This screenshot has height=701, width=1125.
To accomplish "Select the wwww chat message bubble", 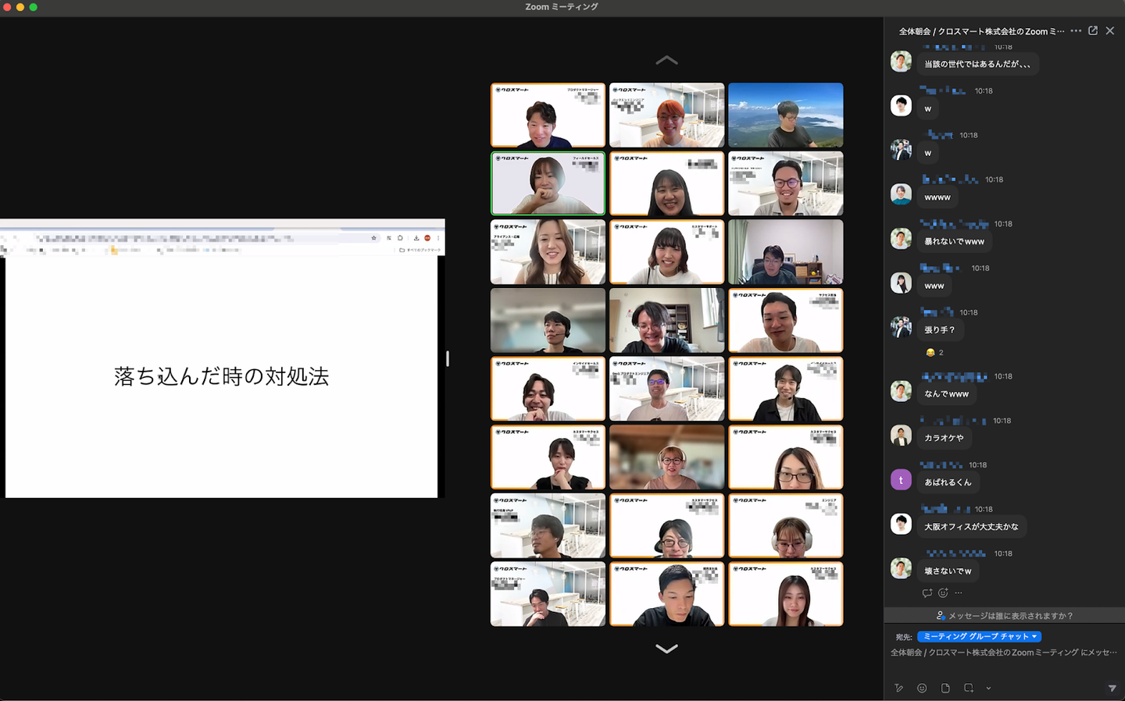I will pos(937,197).
